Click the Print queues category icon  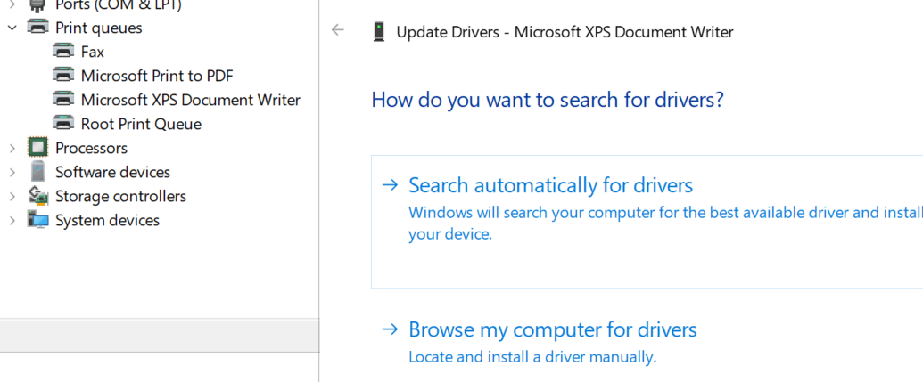click(x=37, y=28)
